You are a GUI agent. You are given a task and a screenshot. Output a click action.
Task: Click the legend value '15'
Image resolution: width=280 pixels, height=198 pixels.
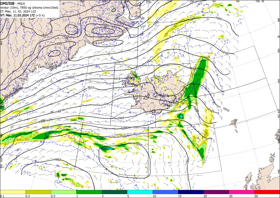tap(180, 196)
